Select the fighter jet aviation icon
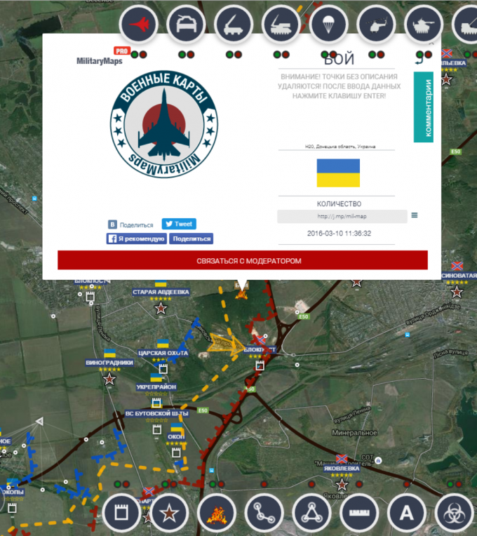This screenshot has height=536, width=477. tap(139, 25)
